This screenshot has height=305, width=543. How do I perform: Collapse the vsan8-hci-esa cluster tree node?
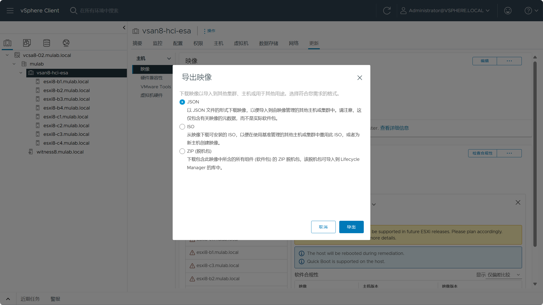click(21, 73)
